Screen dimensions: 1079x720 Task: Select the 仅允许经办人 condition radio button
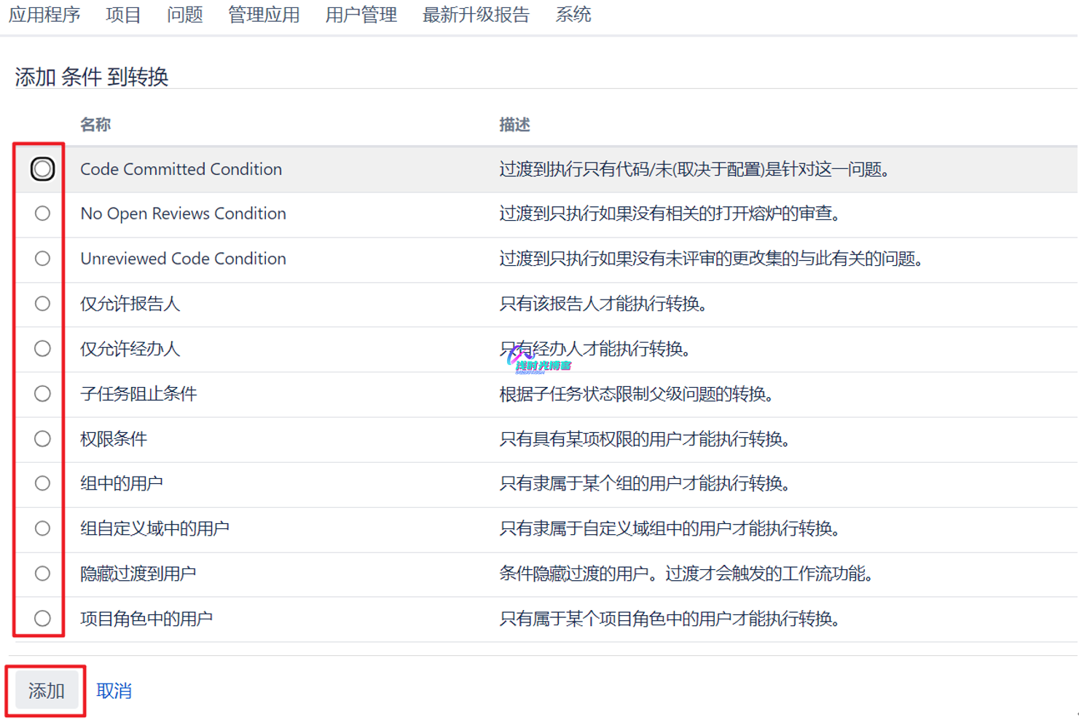[42, 349]
